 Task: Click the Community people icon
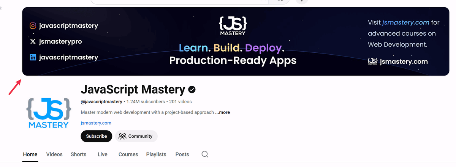[122, 136]
